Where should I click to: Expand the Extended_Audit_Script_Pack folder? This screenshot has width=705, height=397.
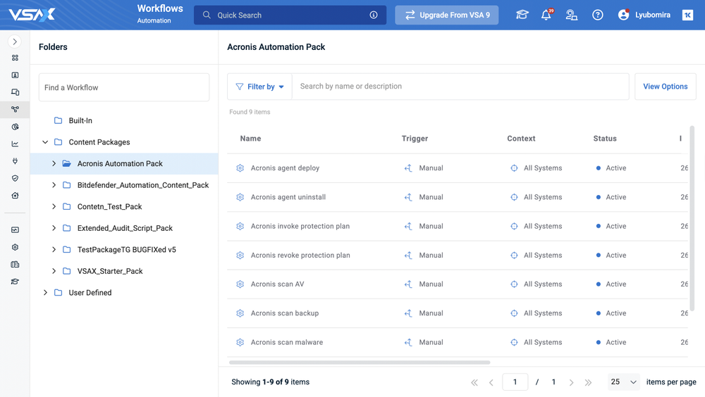54,228
